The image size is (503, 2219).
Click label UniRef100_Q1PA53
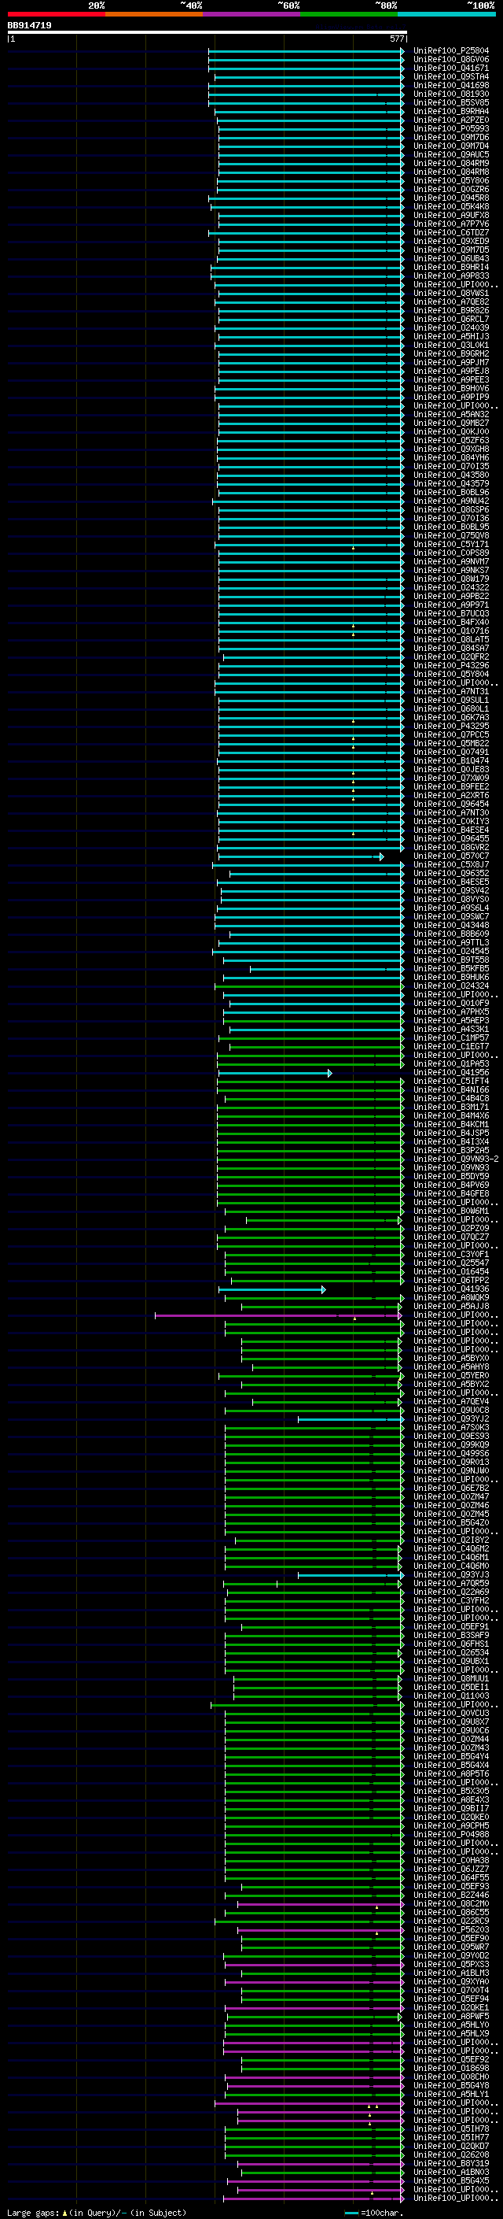(450, 1064)
